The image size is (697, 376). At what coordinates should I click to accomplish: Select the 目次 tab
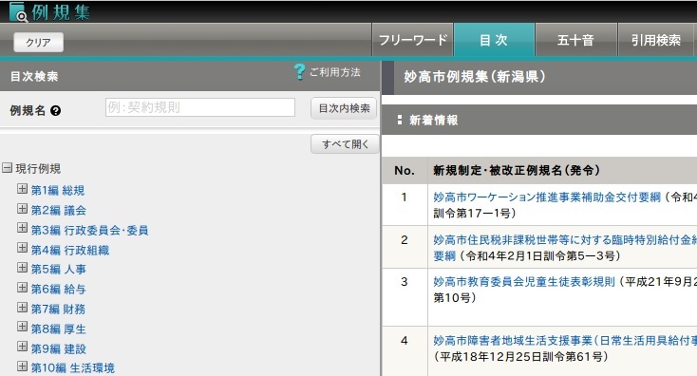[x=494, y=40]
